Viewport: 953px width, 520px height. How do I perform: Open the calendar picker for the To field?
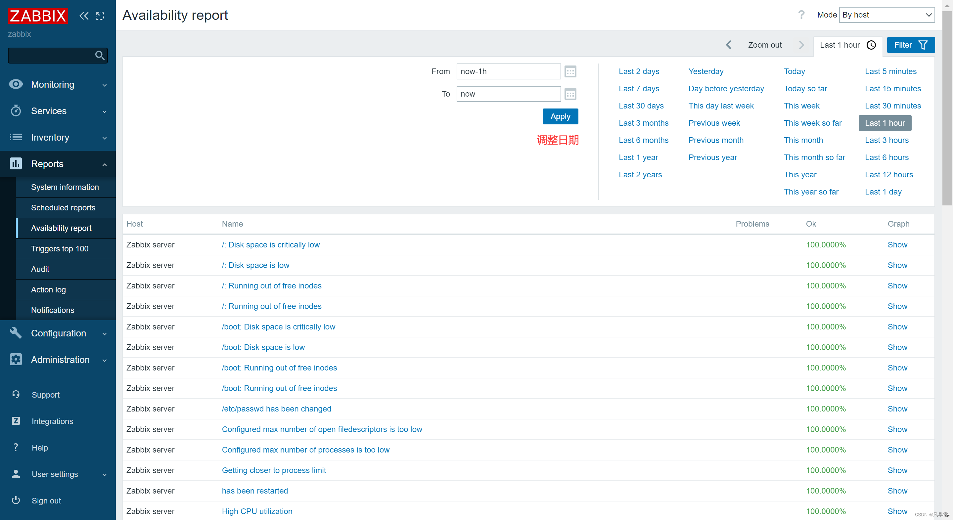(570, 94)
